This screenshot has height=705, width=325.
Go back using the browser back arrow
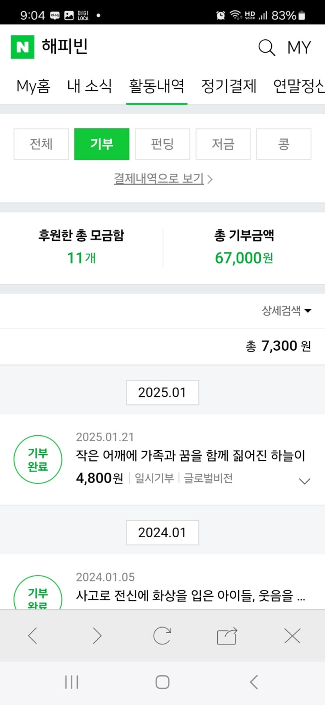(33, 635)
